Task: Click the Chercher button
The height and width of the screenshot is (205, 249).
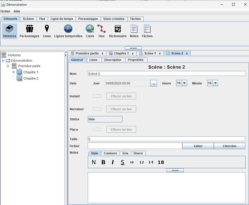Action: click(229, 146)
